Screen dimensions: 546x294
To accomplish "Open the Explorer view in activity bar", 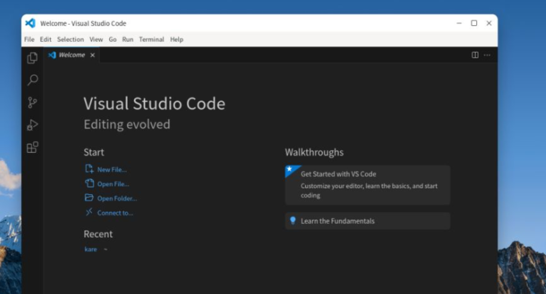I will tap(33, 58).
